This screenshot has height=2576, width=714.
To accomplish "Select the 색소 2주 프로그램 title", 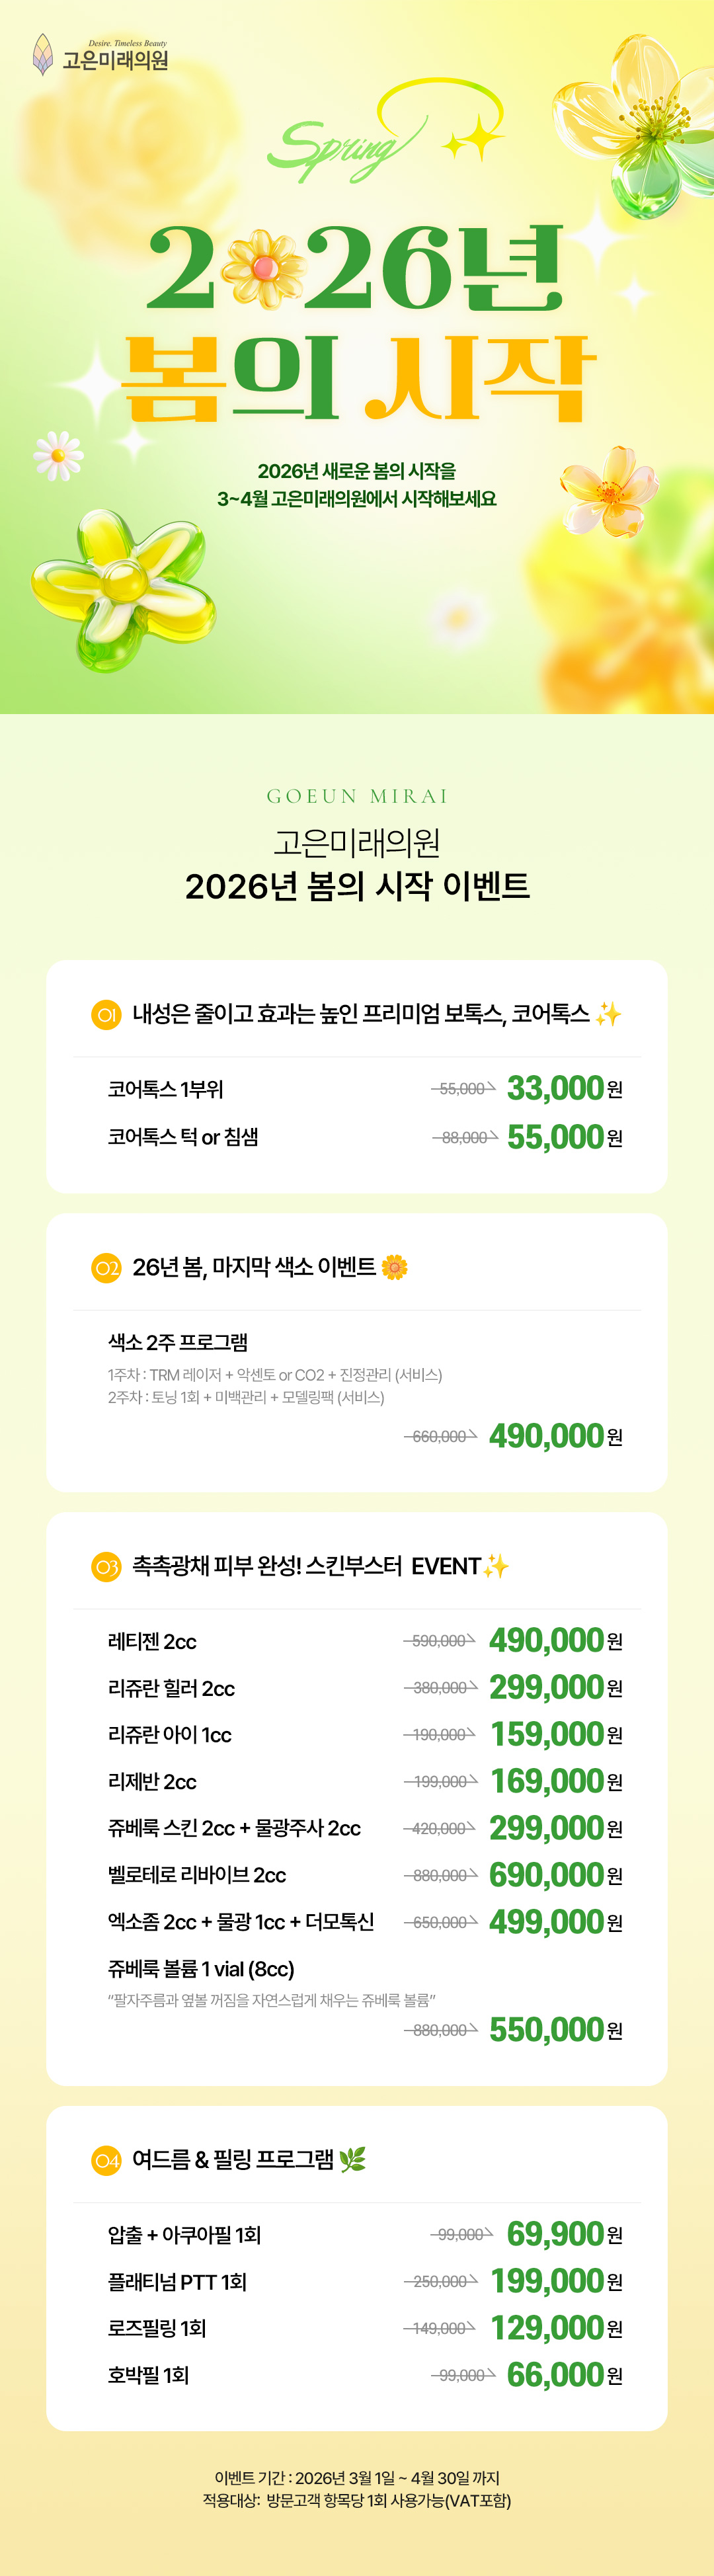I will [x=178, y=1342].
